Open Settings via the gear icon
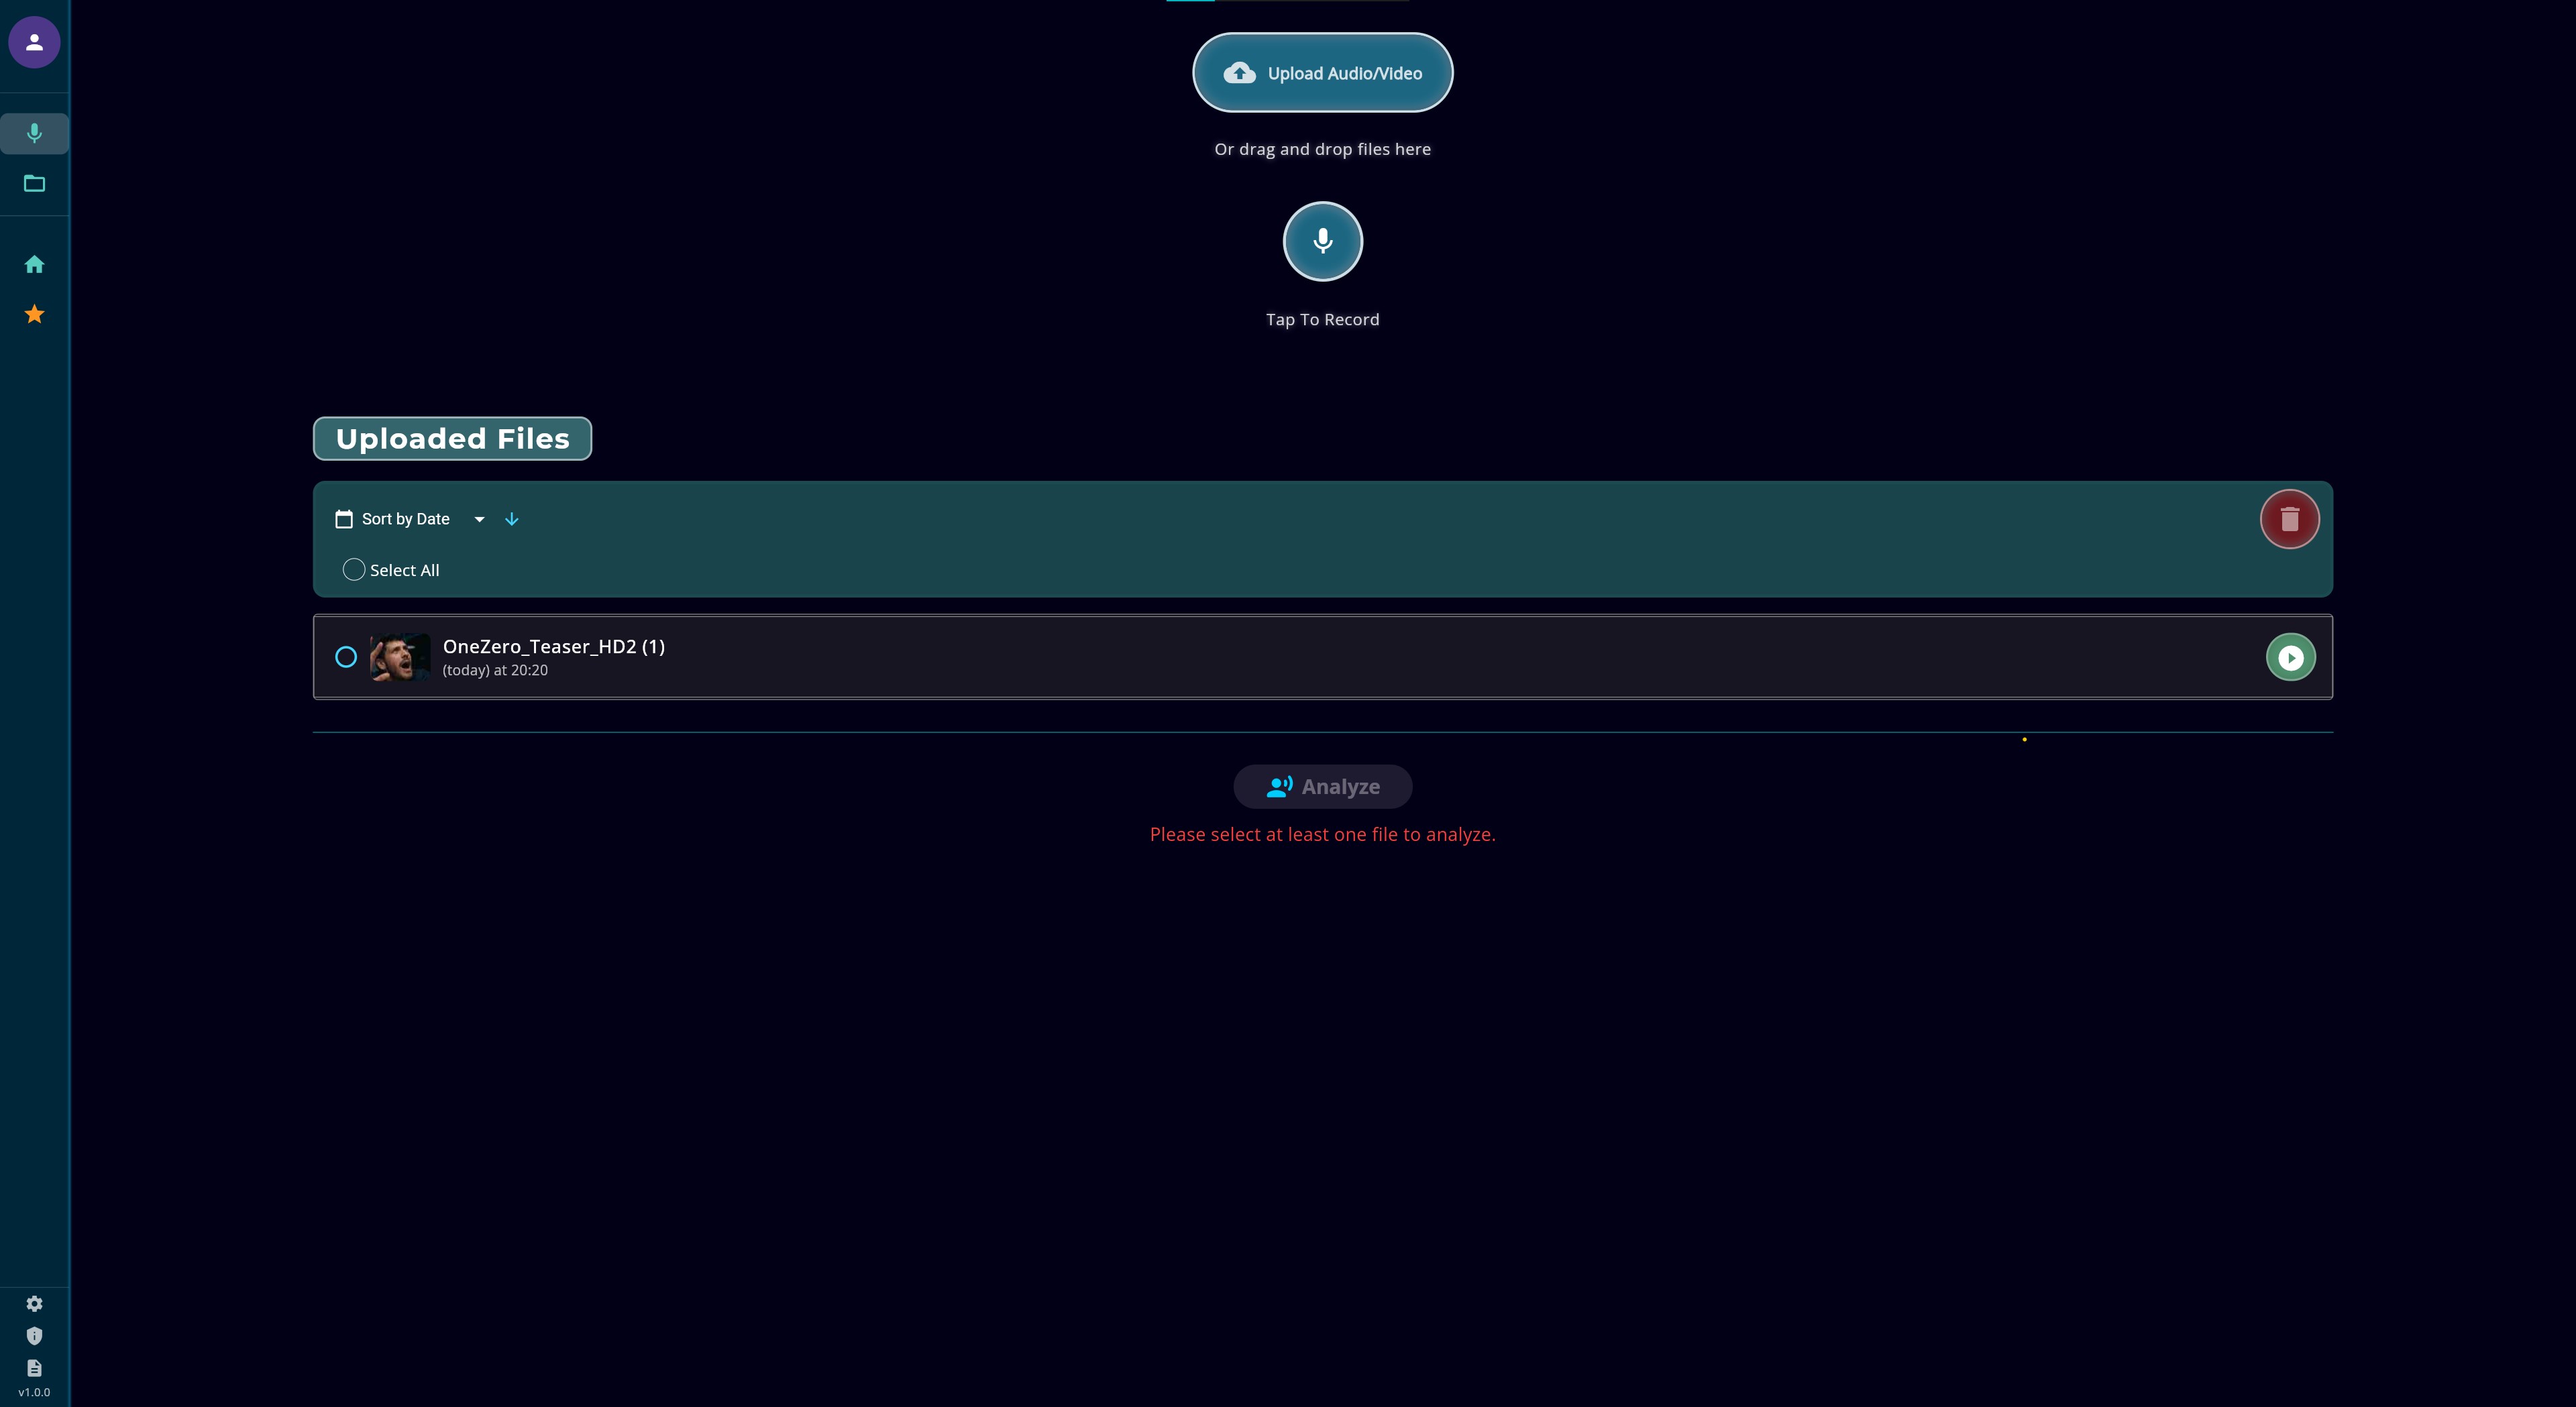The image size is (2576, 1407). [x=34, y=1303]
